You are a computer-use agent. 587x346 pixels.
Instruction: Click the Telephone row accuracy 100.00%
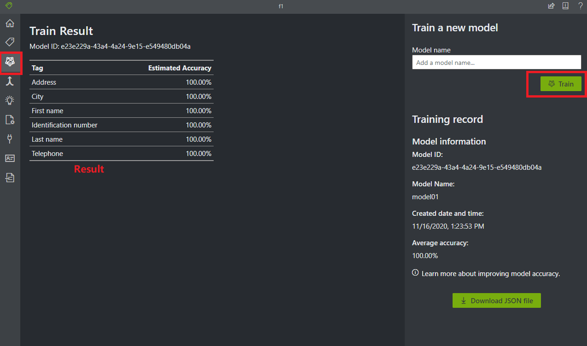click(198, 154)
